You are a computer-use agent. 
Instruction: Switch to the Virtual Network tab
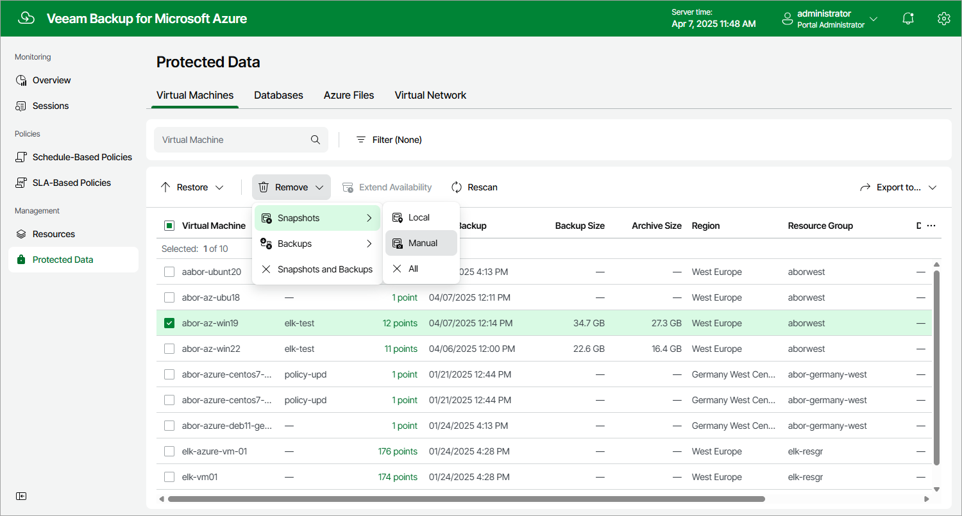point(430,95)
